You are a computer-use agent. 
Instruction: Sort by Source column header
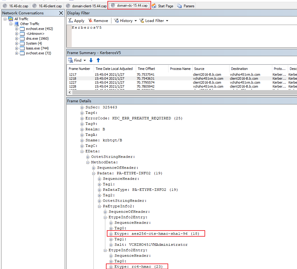[x=211, y=69]
